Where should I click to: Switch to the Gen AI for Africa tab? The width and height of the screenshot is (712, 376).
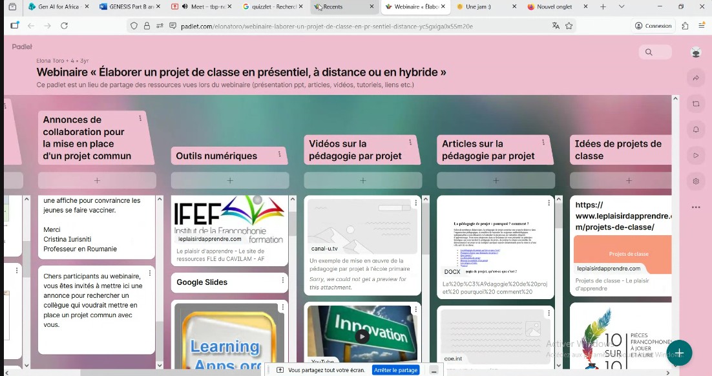(x=58, y=7)
